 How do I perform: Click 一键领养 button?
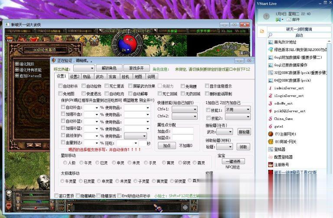(x=233, y=161)
